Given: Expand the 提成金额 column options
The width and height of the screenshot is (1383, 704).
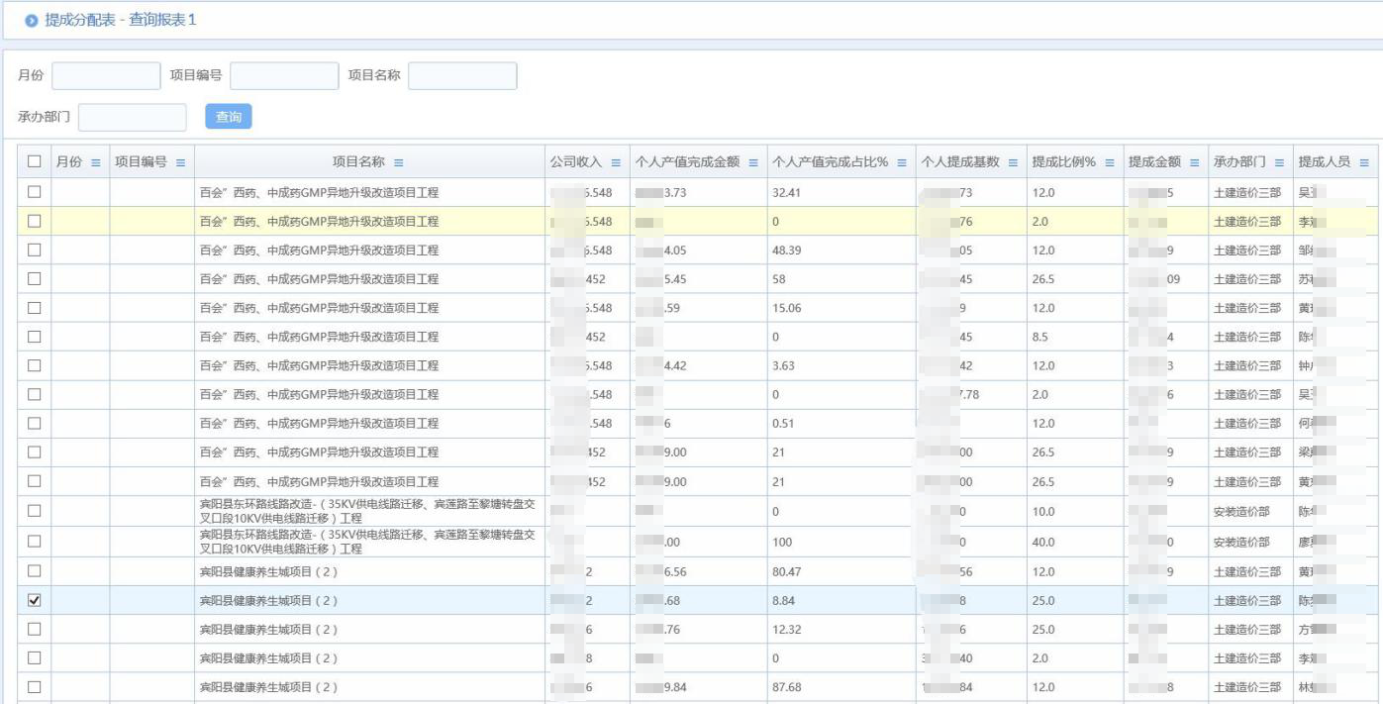Looking at the screenshot, I should click(1194, 162).
